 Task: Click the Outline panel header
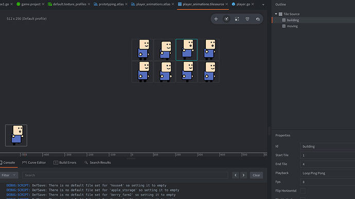point(280,4)
